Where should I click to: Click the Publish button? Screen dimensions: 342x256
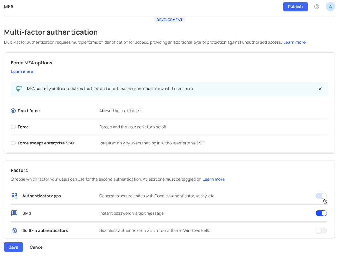click(x=295, y=7)
